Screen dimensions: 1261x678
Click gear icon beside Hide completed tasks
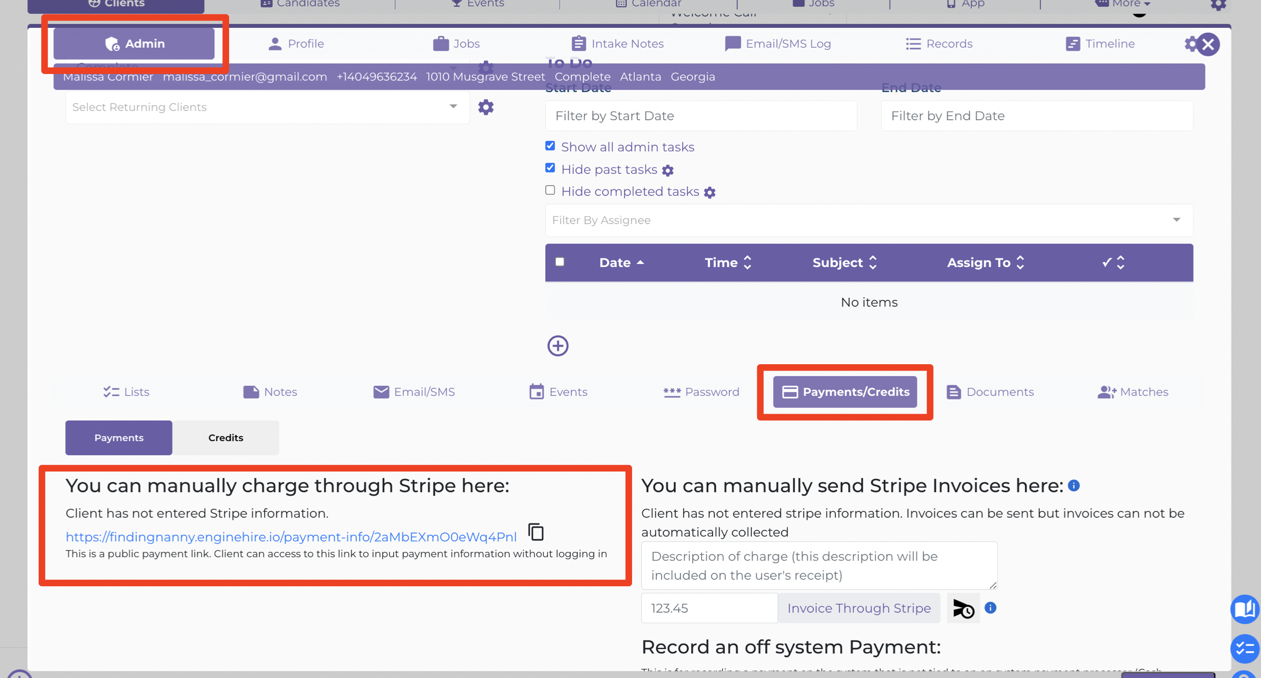pyautogui.click(x=709, y=193)
